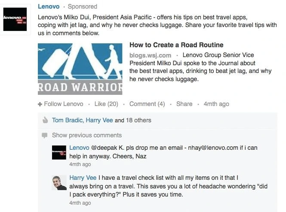The height and width of the screenshot is (212, 286).
Task: Open Harry Vee's profile photo
Action: (59, 183)
